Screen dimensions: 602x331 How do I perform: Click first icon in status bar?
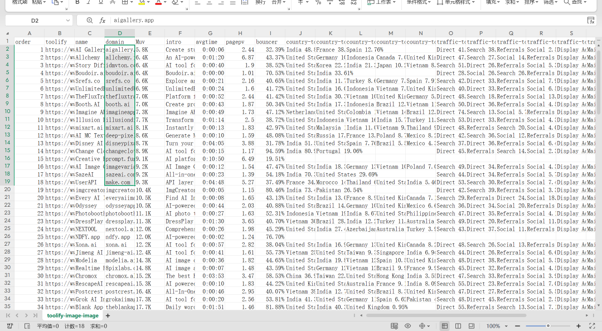9,326
